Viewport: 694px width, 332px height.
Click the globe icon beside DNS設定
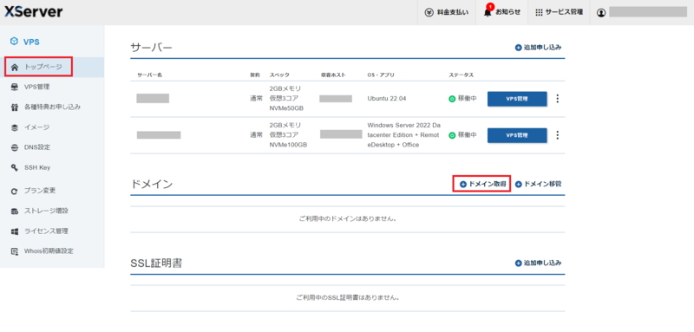15,147
